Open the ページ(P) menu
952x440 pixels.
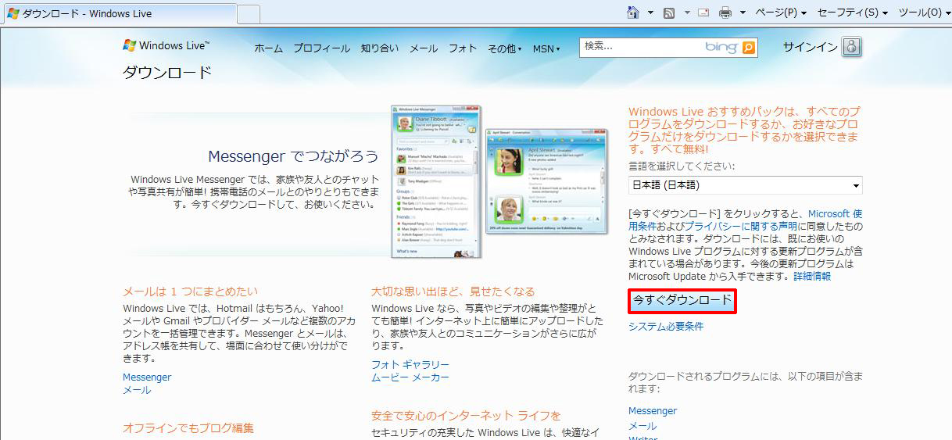tap(780, 13)
